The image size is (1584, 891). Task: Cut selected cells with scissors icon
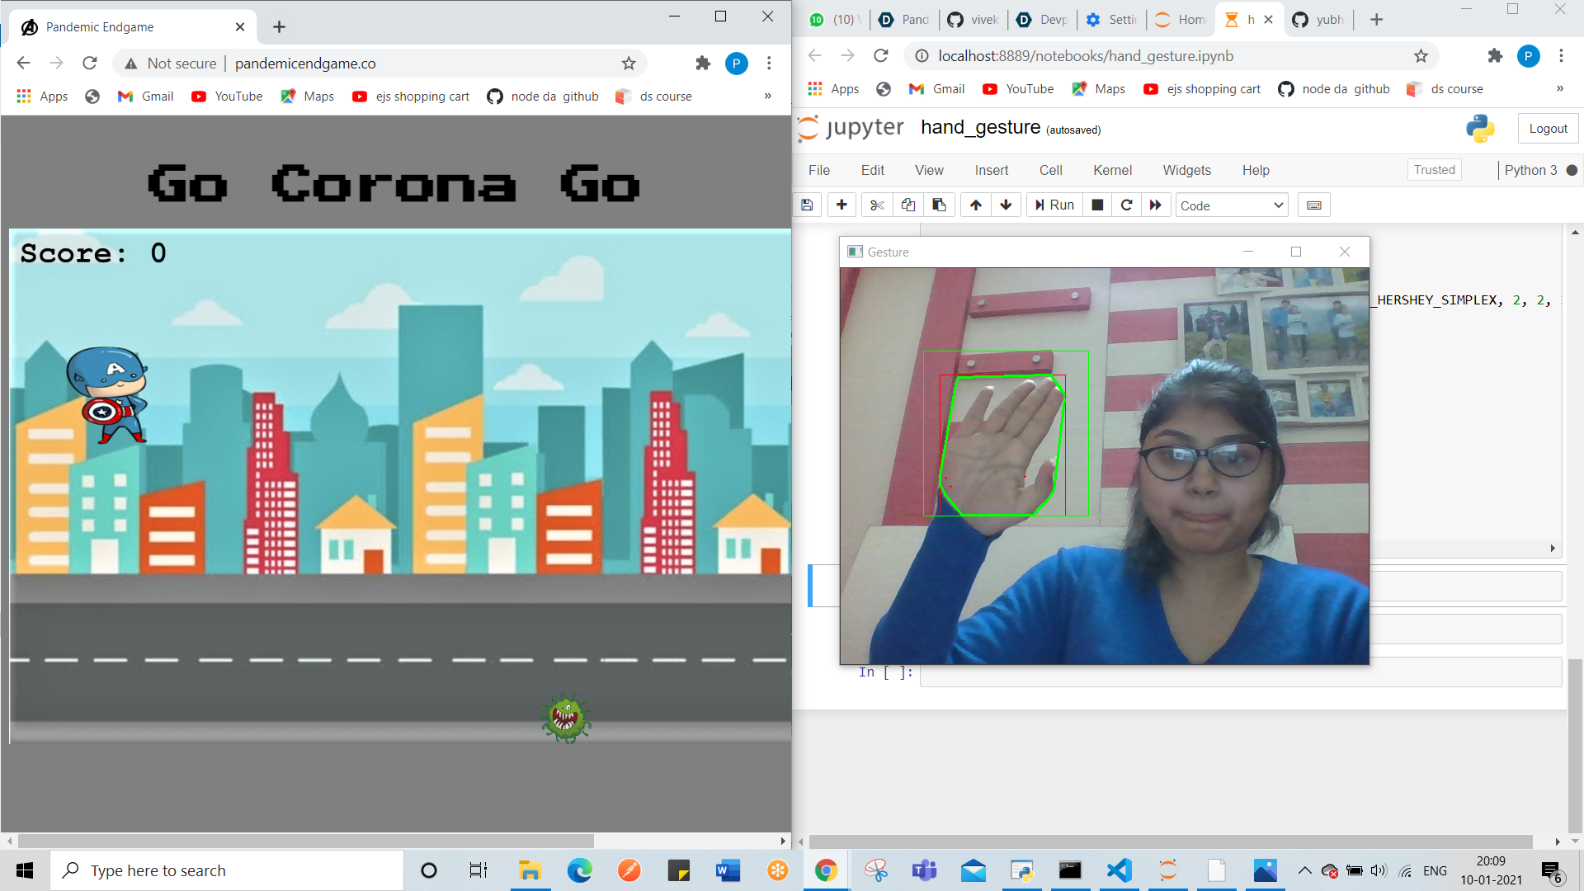(877, 205)
